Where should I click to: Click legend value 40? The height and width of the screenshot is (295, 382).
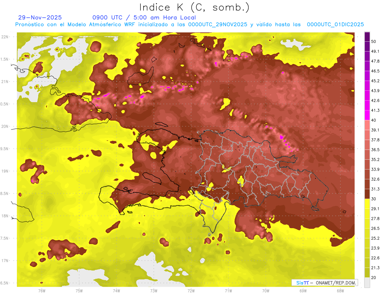pyautogui.click(x=374, y=120)
